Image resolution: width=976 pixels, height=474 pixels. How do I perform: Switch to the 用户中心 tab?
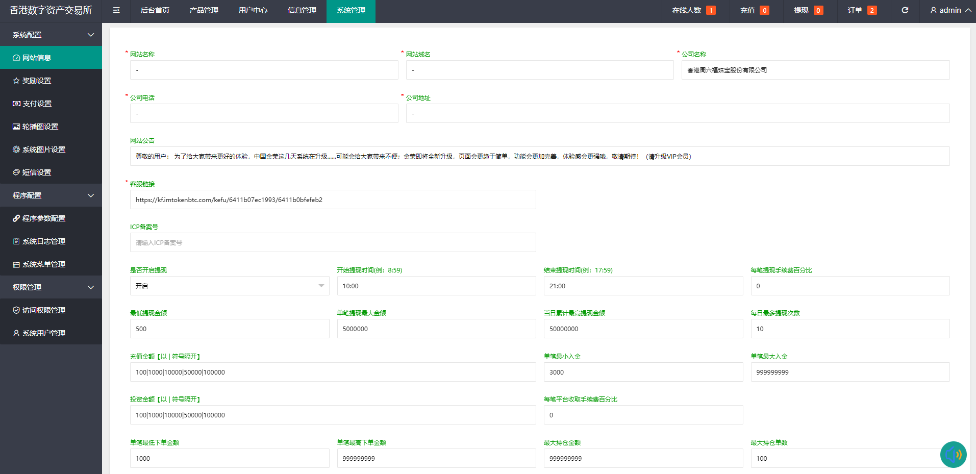click(x=253, y=10)
